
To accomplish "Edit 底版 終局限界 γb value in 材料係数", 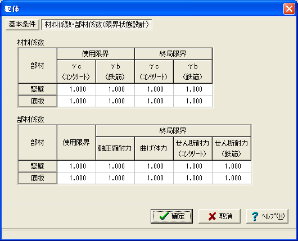I will click(x=193, y=101).
